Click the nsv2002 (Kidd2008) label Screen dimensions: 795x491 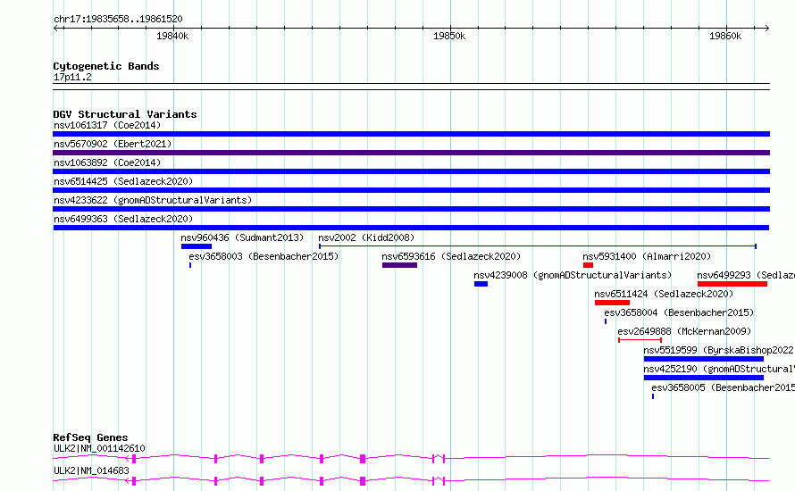(366, 237)
